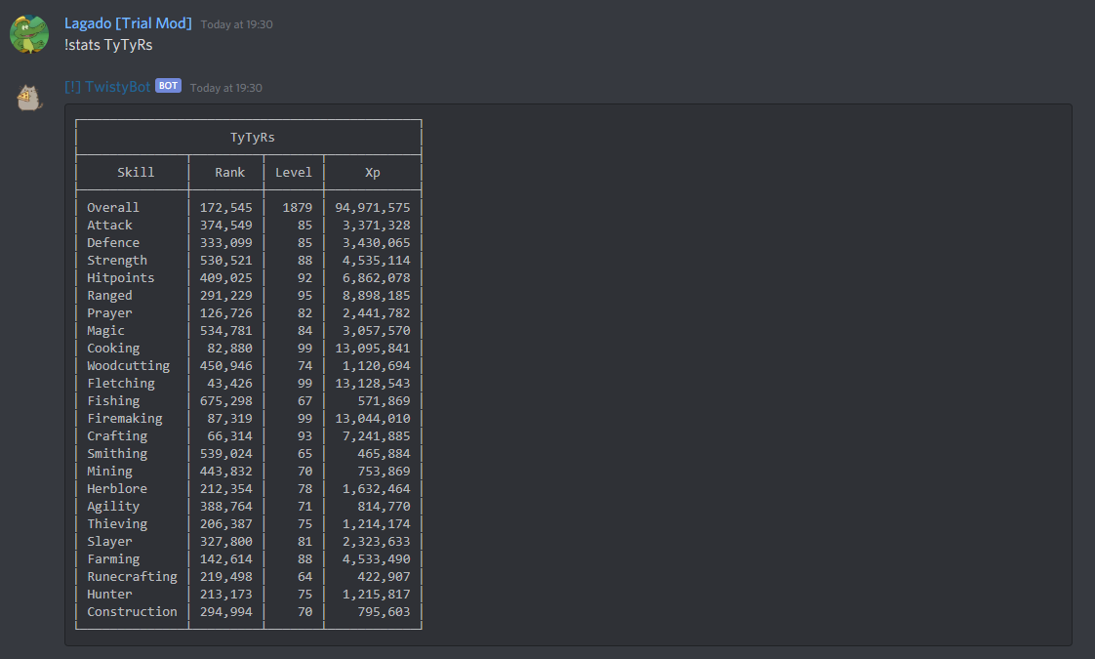
Task: Click Lagado's crocodile avatar
Action: point(29,34)
